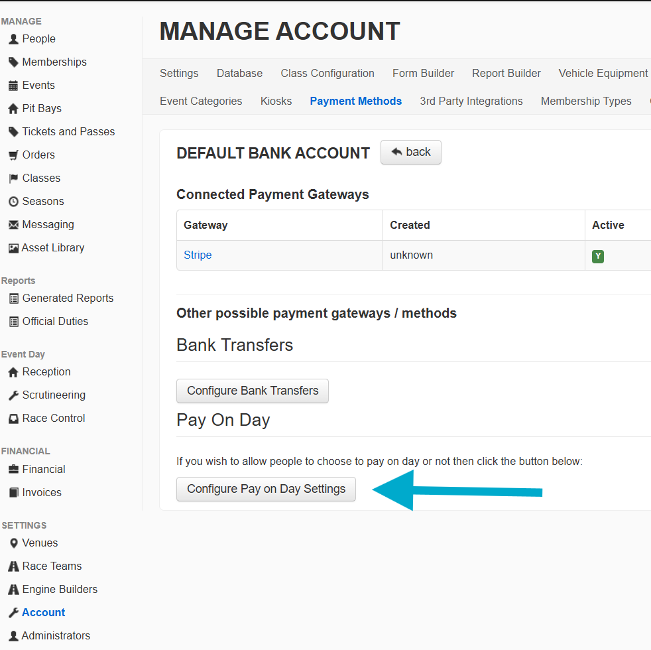Viewport: 651px width, 650px height.
Task: Go to 3rd Party Integrations tab
Action: tap(471, 101)
